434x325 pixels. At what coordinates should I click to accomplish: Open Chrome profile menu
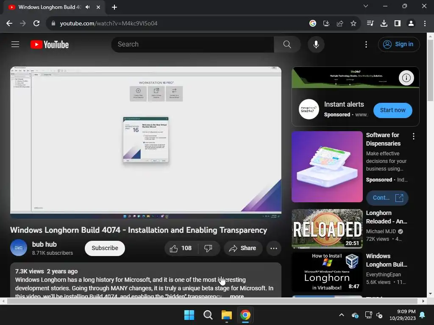tap(411, 23)
